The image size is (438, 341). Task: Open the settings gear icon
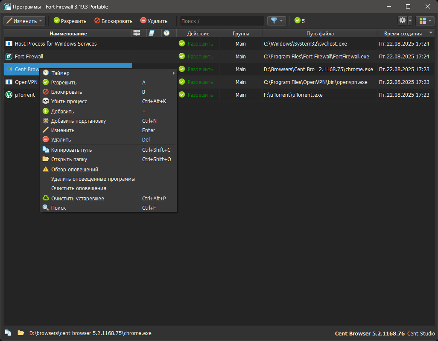[x=402, y=20]
